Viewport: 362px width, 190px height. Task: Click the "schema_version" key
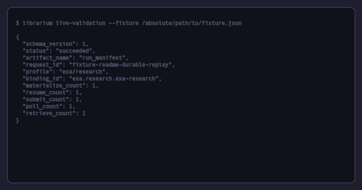pos(49,44)
